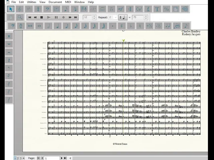The width and height of the screenshot is (214, 160).
Task: Toggle the flat accidental
Action: click(x=131, y=26)
